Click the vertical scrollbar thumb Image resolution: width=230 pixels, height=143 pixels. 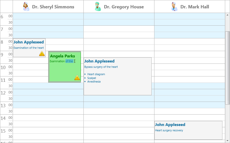point(227,68)
